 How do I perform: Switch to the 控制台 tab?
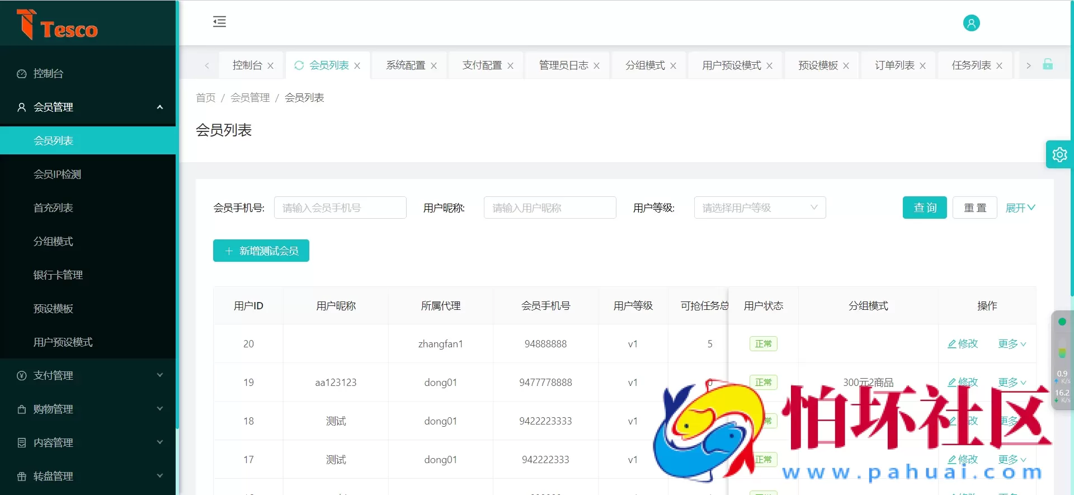247,65
